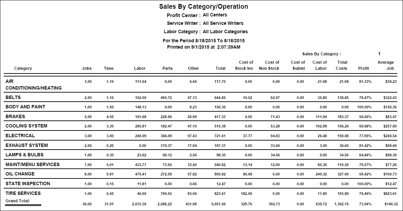This screenshot has width=403, height=211.
Task: Select the Cost of Sublet header
Action: (x=298, y=65)
